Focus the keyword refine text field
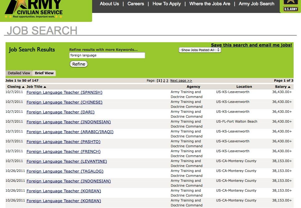 107,55
